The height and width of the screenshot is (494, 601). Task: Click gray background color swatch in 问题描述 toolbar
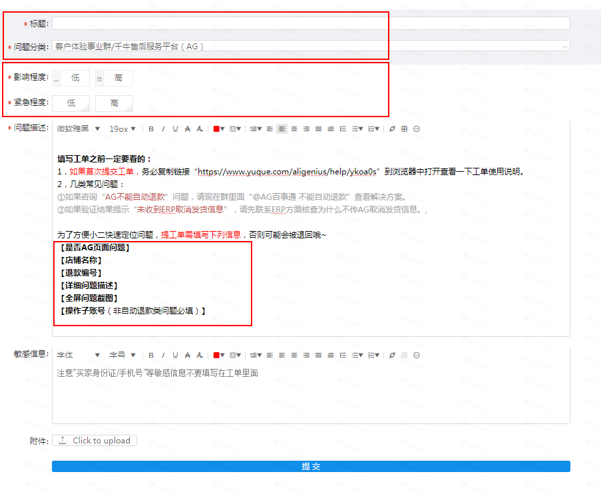pyautogui.click(x=233, y=129)
